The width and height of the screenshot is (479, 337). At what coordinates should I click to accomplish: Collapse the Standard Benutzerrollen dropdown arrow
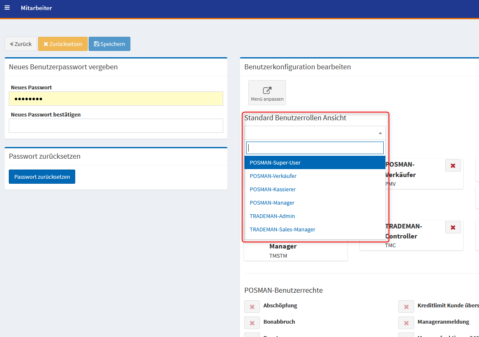tap(380, 133)
